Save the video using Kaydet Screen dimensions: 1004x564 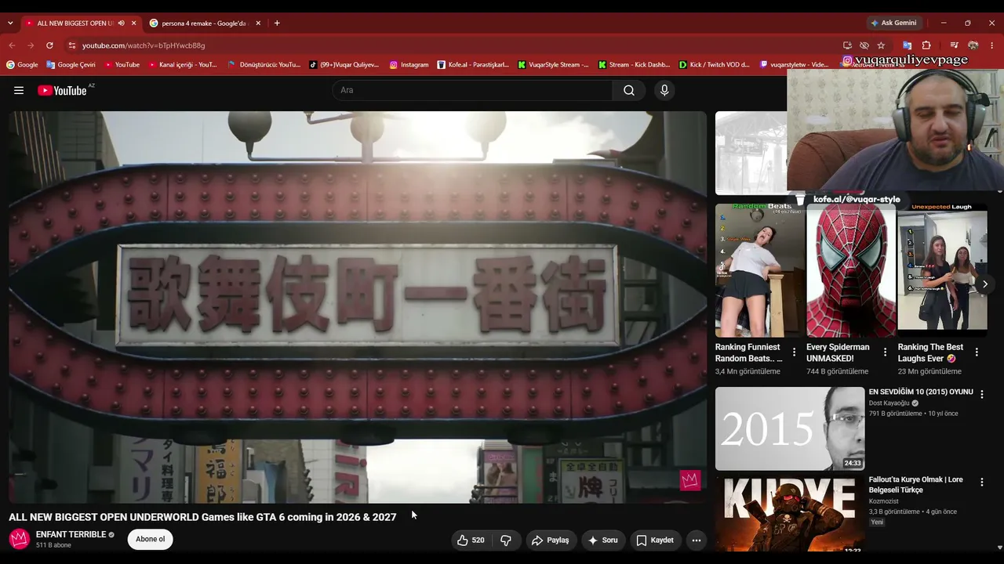point(655,540)
